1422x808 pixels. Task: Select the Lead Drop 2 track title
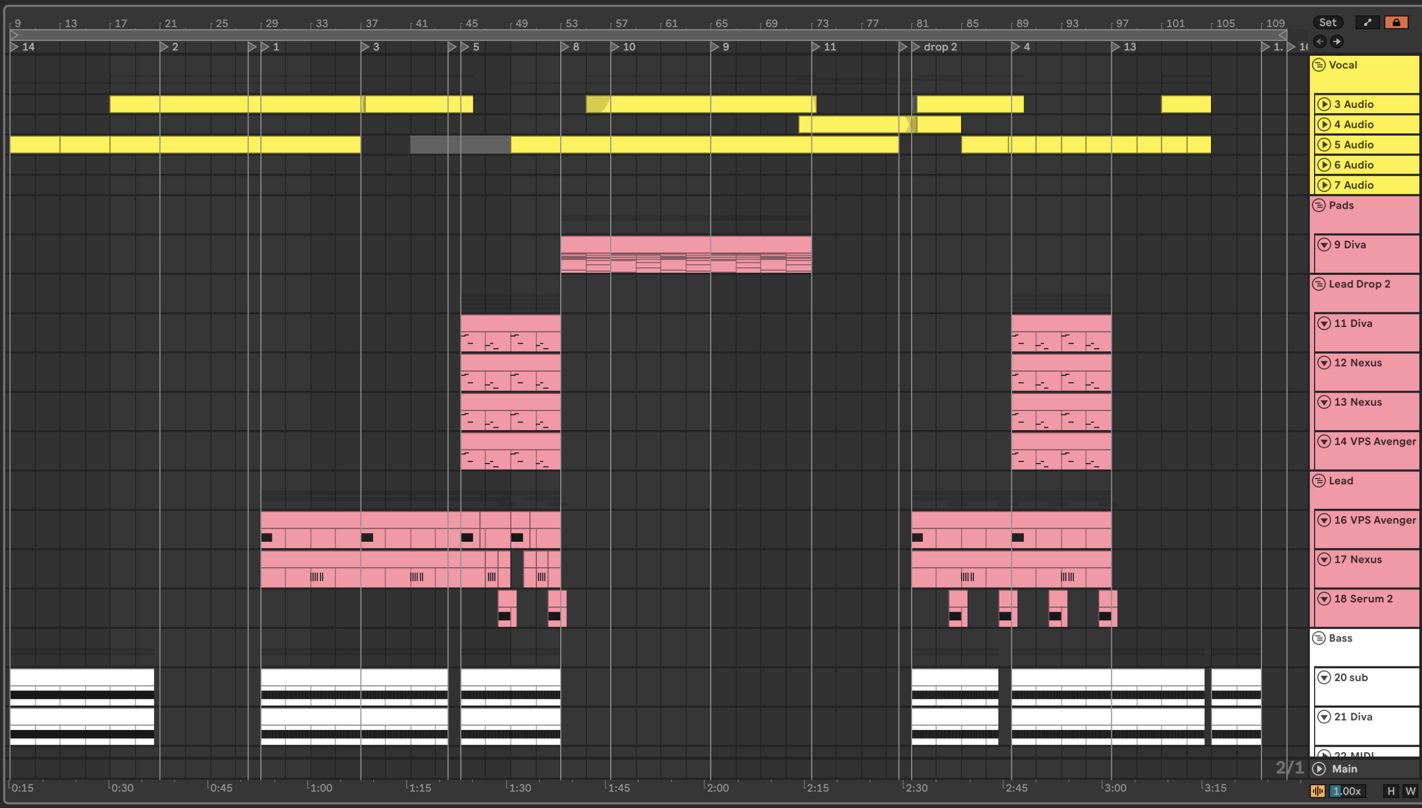click(x=1359, y=284)
